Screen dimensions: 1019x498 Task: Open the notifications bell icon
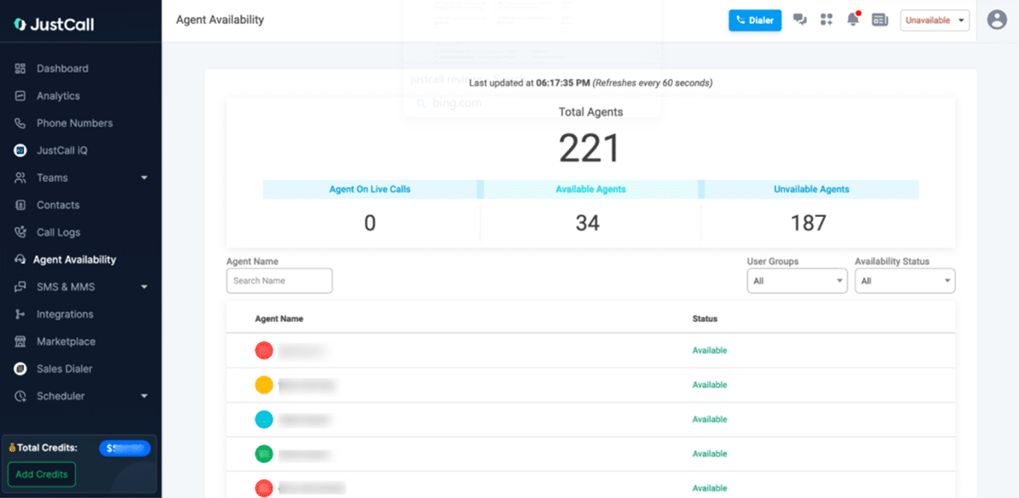(853, 20)
